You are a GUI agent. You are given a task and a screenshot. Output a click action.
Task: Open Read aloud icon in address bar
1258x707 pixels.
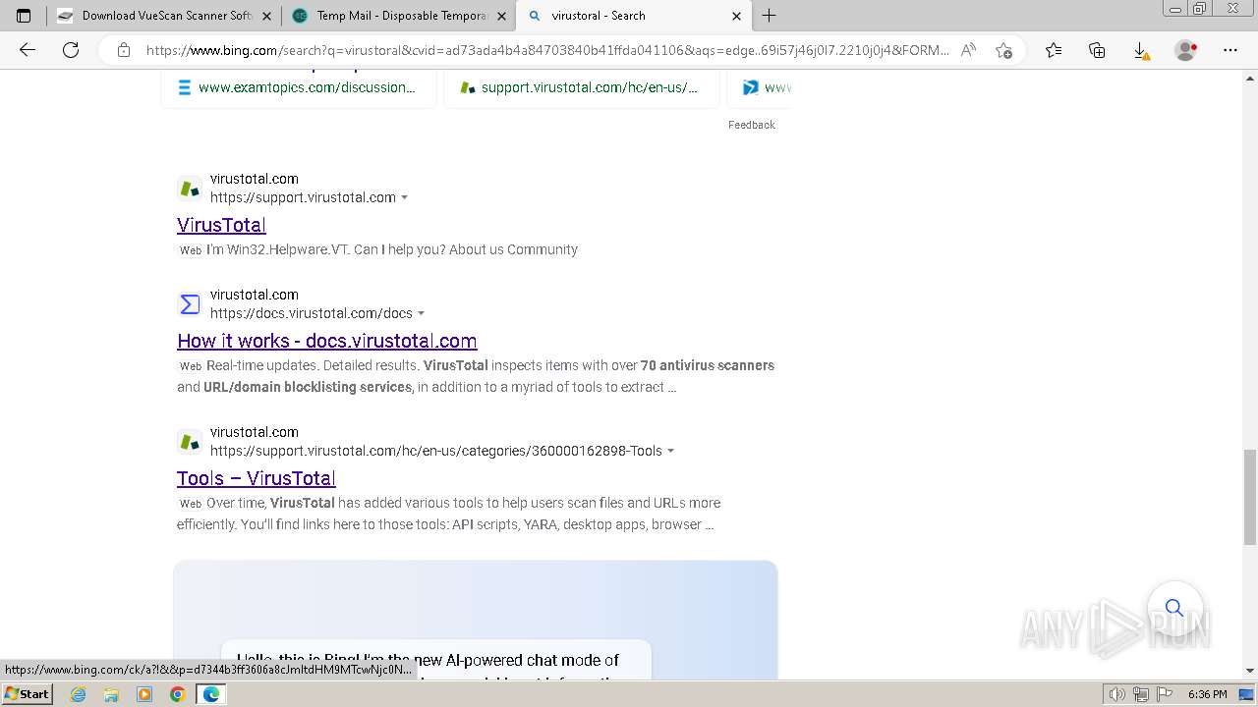click(x=968, y=50)
